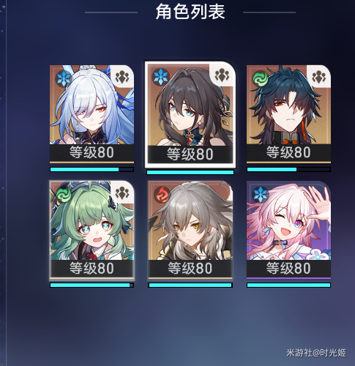Click path badge icon on green-haired card
Image resolution: width=355 pixels, height=366 pixels.
point(122,193)
